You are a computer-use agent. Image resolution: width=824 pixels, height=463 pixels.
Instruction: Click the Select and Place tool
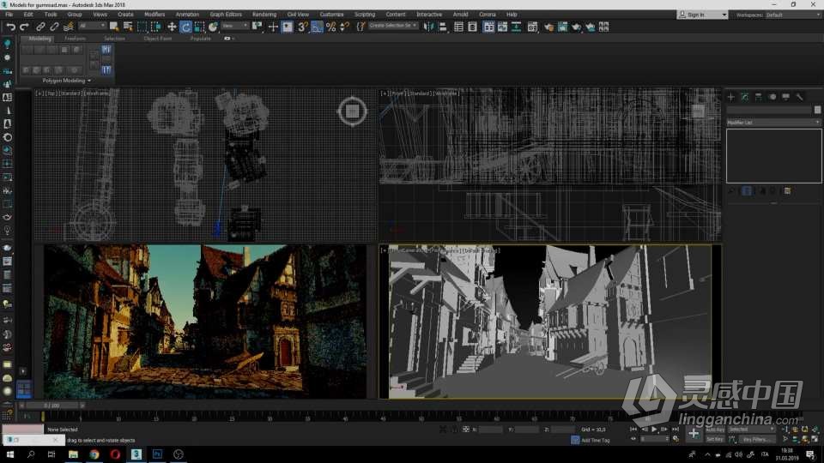coord(213,27)
